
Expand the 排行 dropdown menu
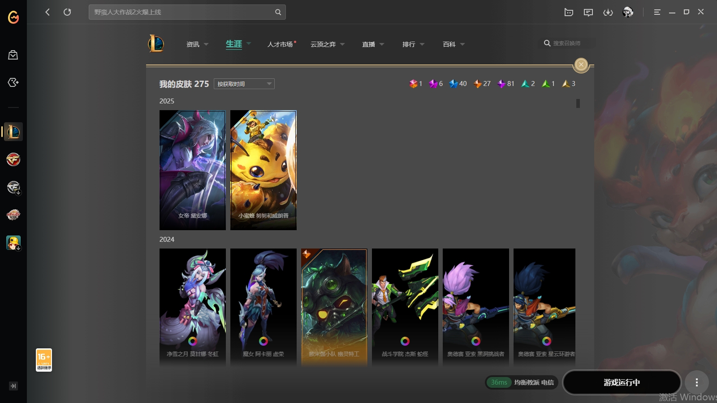413,44
